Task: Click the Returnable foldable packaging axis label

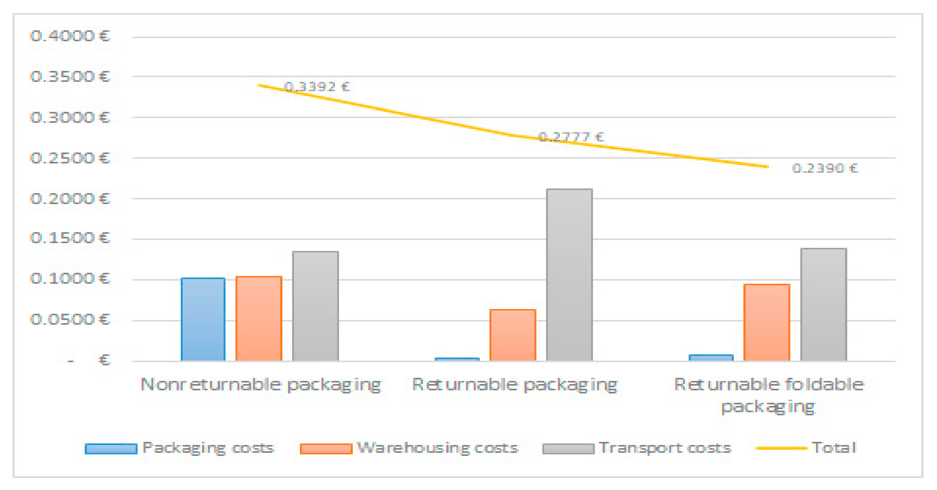Action: 769,395
